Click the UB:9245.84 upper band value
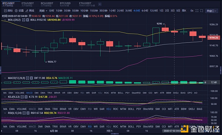 54,20
